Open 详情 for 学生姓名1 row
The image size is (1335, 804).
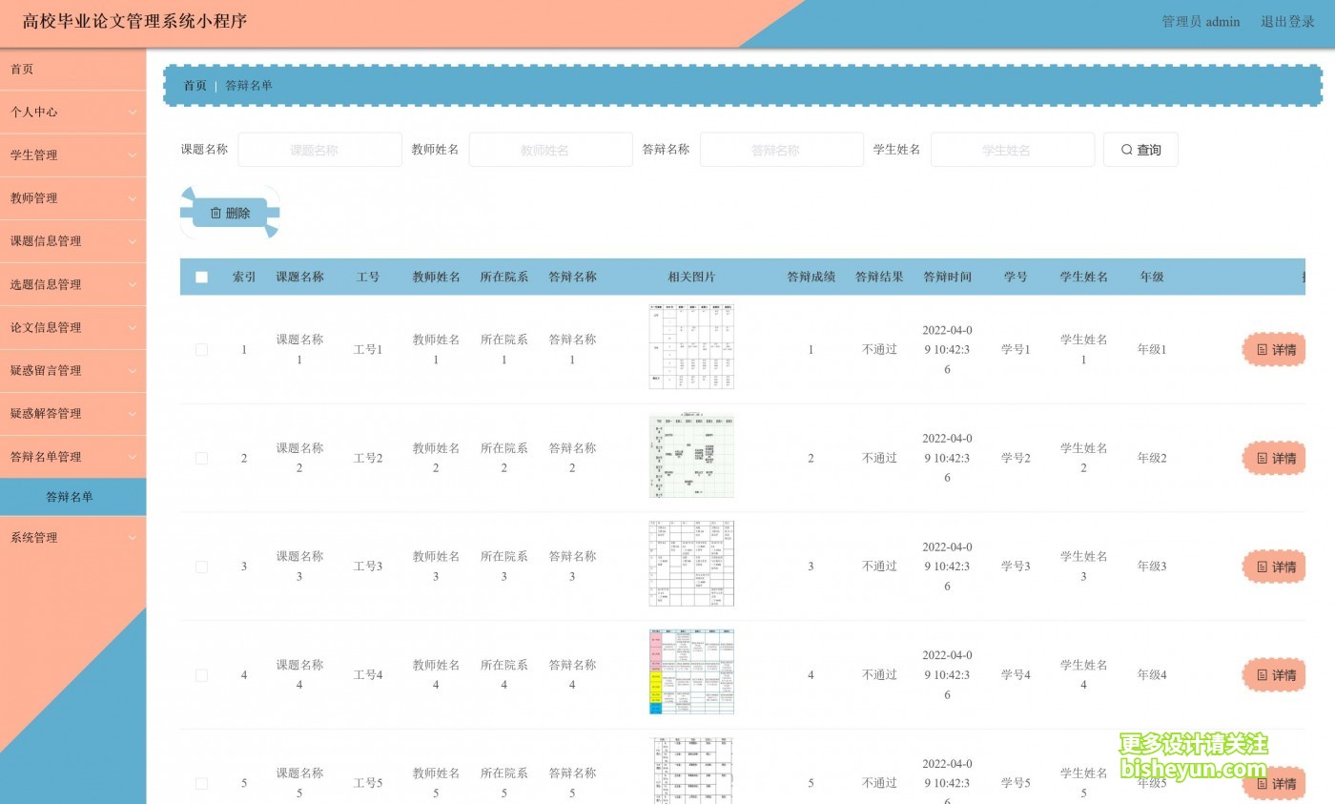(1276, 350)
